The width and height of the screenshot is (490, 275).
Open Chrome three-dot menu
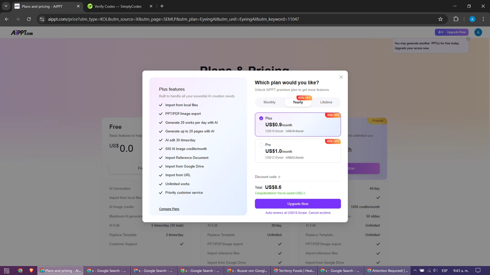pos(483,19)
